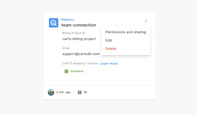Open the three-dot options menu
Image resolution: width=197 pixels, height=115 pixels.
coord(146,21)
